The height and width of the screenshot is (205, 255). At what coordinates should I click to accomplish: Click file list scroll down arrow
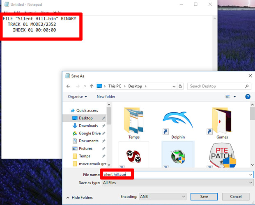pos(253,165)
